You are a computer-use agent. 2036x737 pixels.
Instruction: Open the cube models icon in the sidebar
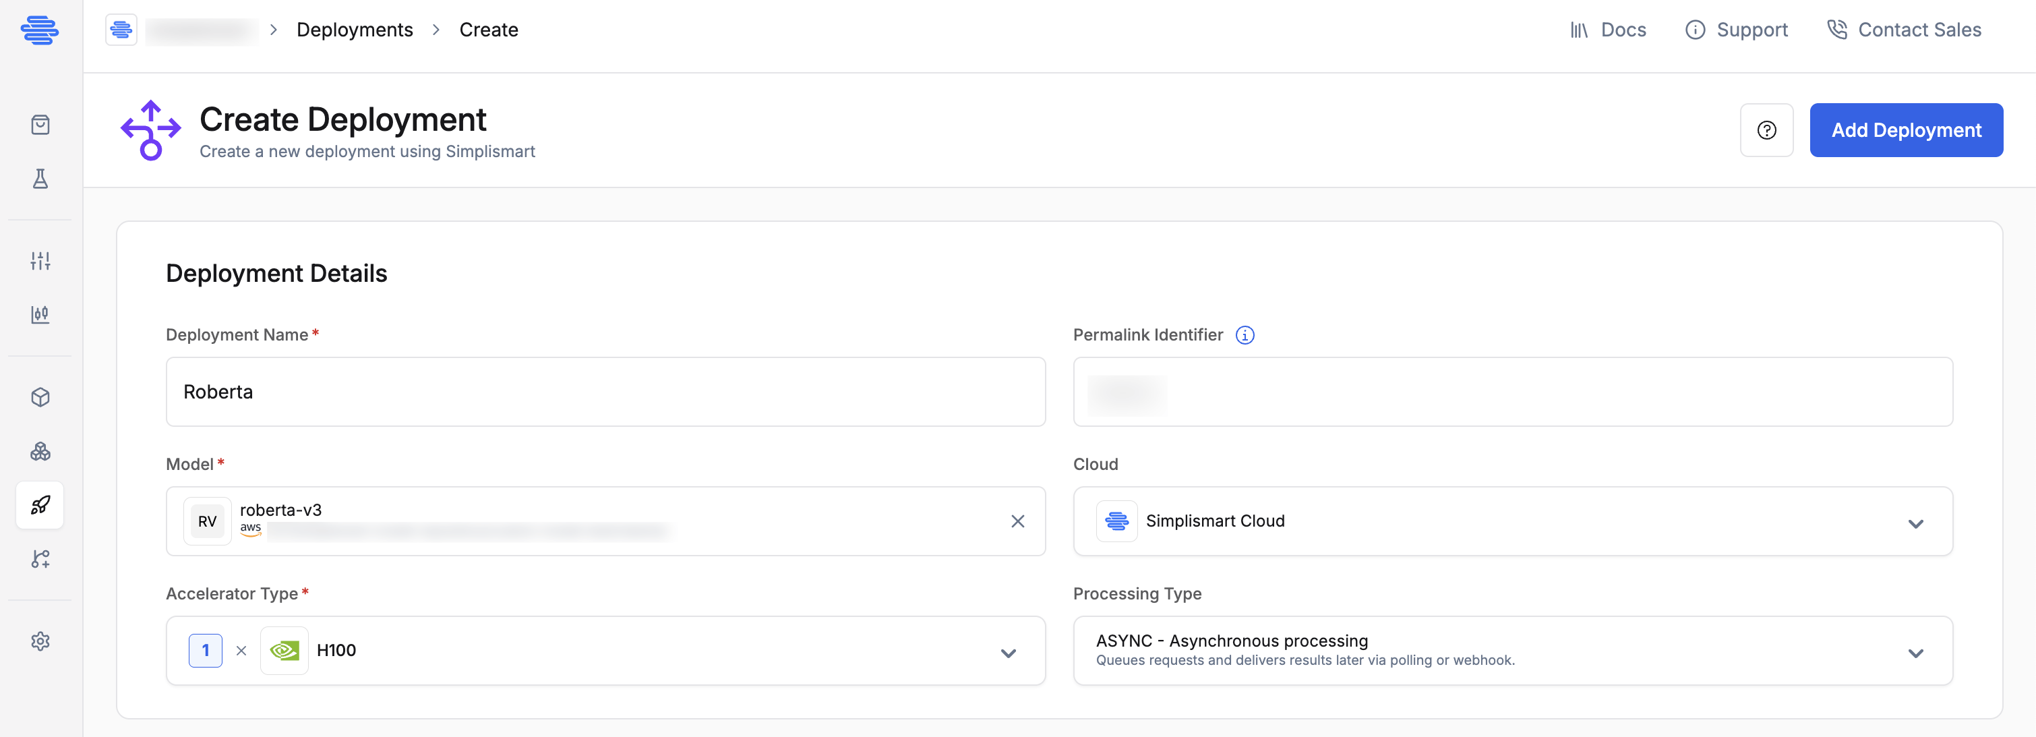pos(40,397)
